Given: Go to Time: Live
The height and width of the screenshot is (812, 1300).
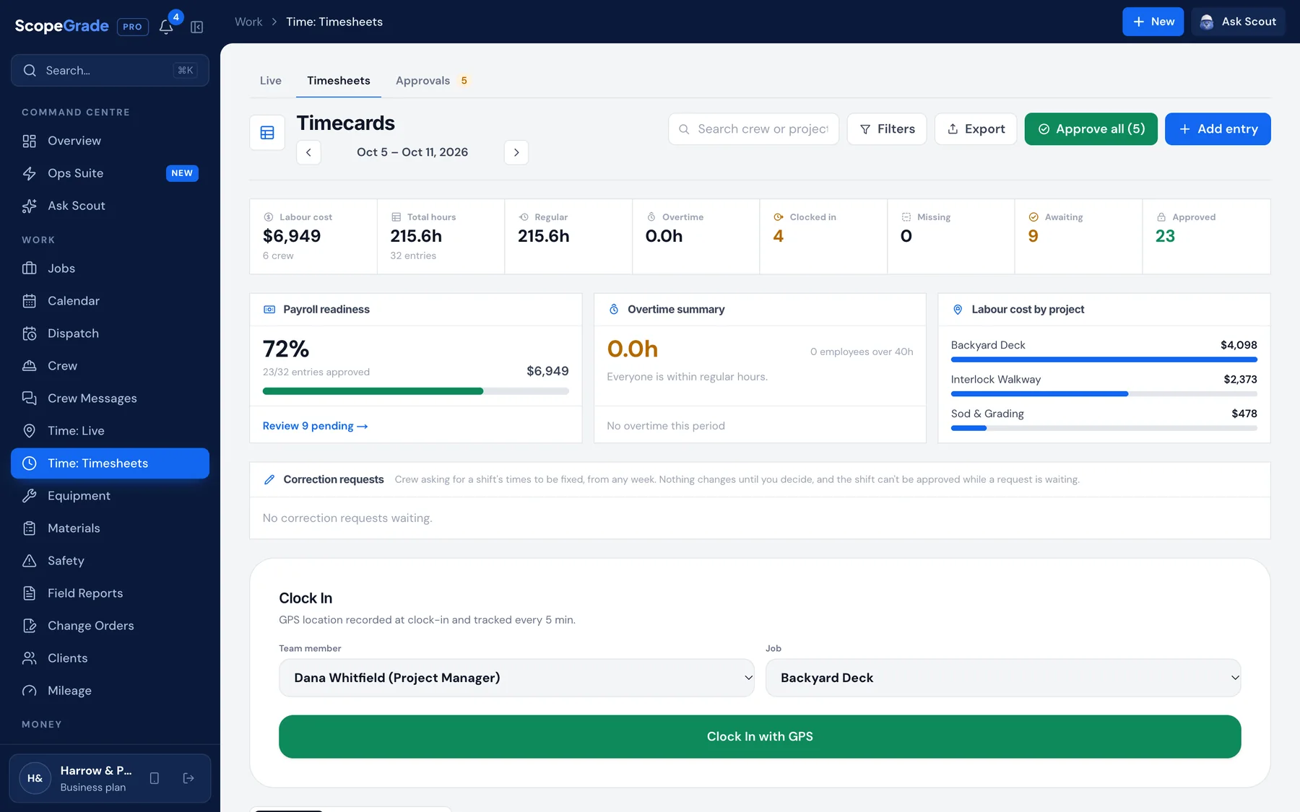Looking at the screenshot, I should (x=110, y=431).
